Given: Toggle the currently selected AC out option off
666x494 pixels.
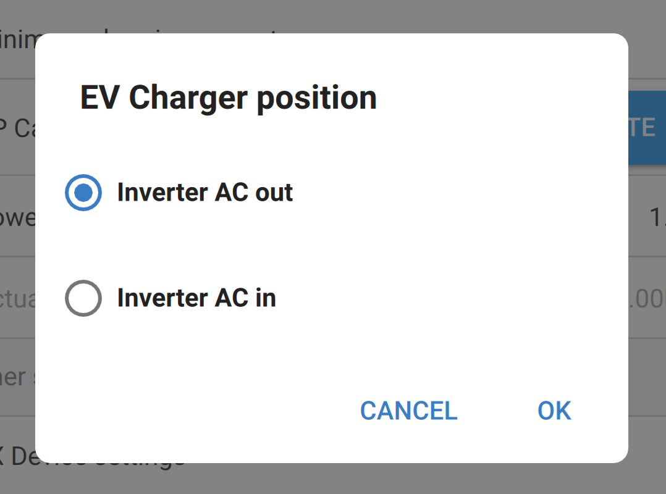Looking at the screenshot, I should point(83,192).
